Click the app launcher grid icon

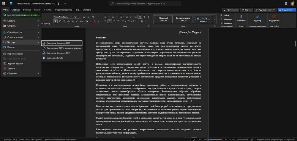coord(4,4)
